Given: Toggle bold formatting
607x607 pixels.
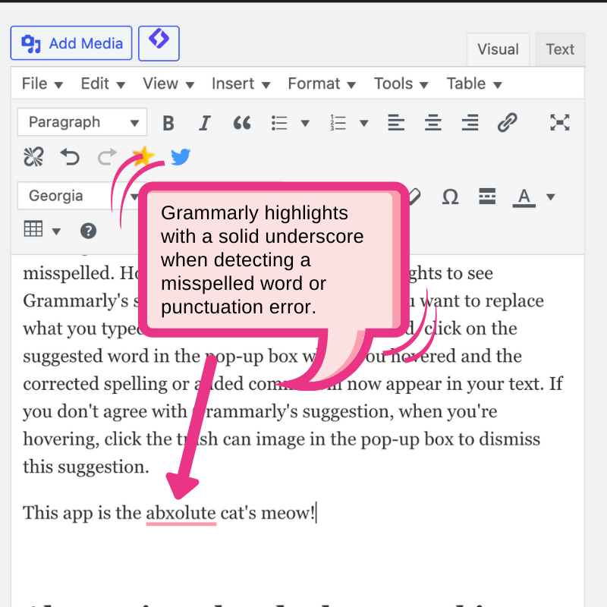Looking at the screenshot, I should coord(168,123).
